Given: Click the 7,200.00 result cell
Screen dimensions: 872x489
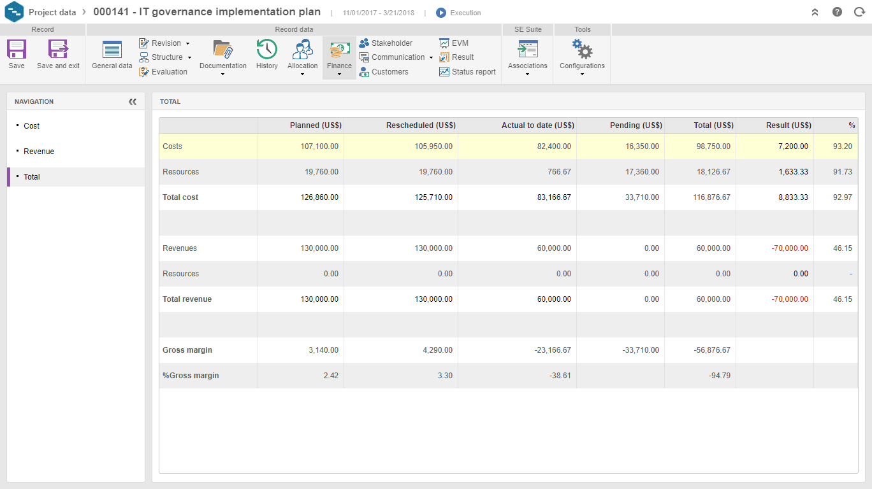Looking at the screenshot, I should click(774, 146).
